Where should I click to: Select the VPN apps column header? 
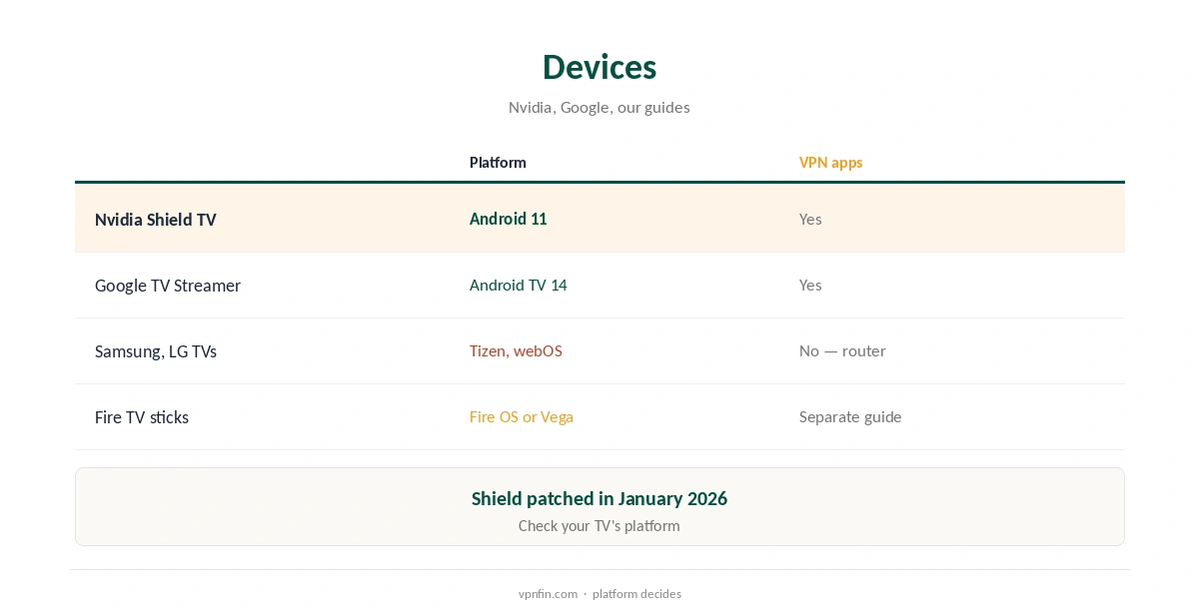tap(830, 163)
